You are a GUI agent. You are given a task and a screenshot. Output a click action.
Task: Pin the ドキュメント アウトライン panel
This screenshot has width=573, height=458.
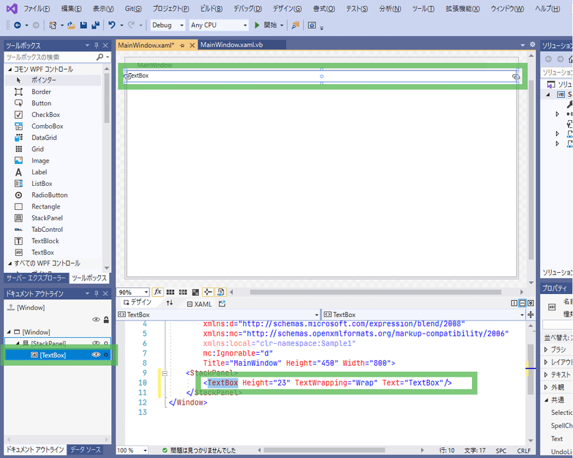tap(96, 294)
